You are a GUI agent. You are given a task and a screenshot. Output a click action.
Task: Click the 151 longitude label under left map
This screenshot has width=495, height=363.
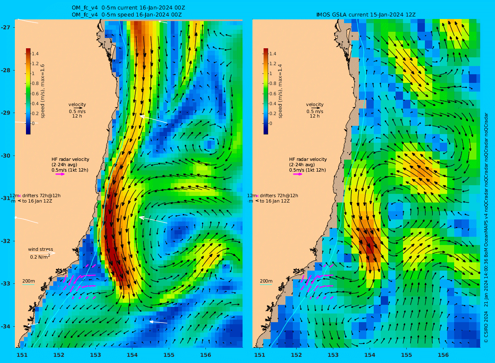click(x=22, y=354)
